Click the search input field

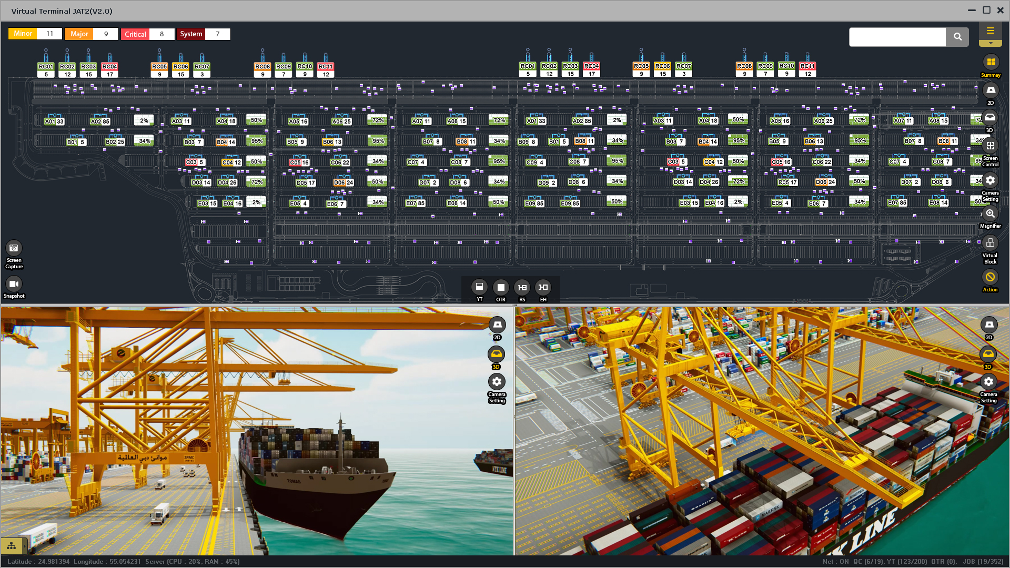(x=897, y=37)
